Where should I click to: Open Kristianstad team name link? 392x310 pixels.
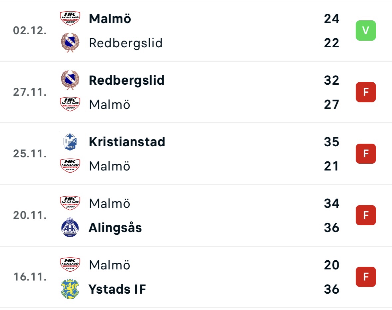(127, 142)
